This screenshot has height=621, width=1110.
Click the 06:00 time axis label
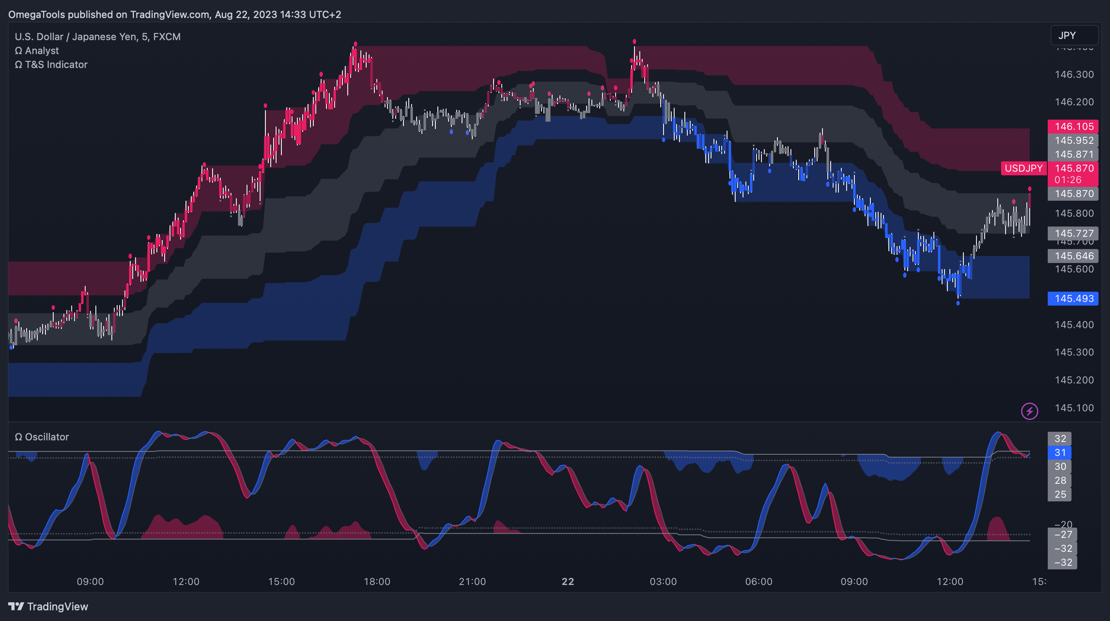pyautogui.click(x=759, y=581)
